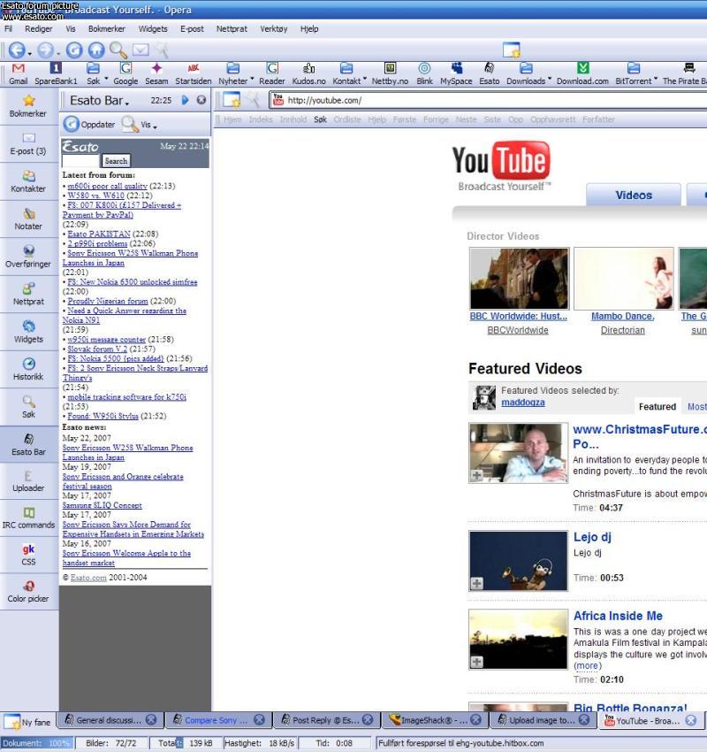707x752 pixels.
Task: Expand the Downloads bookmark folder
Action: click(550, 78)
